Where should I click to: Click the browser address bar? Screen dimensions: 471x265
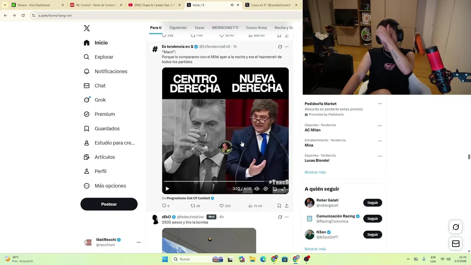point(166,15)
